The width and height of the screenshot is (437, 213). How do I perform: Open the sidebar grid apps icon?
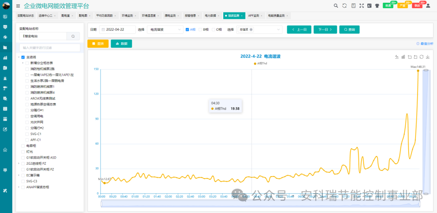click(x=5, y=170)
